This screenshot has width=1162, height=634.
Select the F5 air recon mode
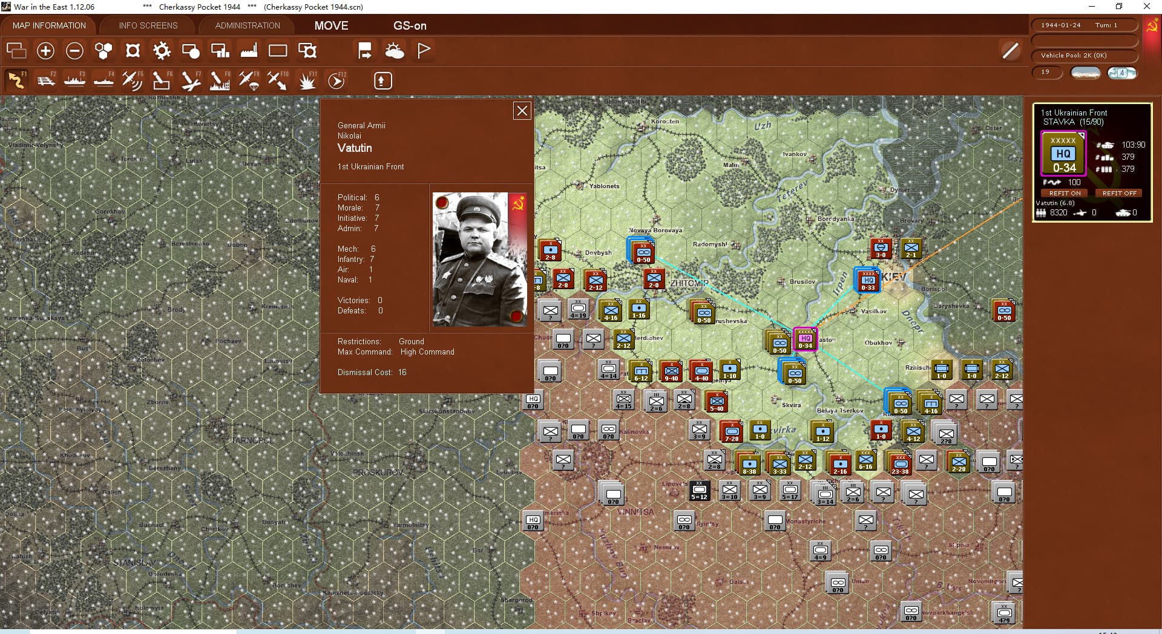[x=133, y=80]
